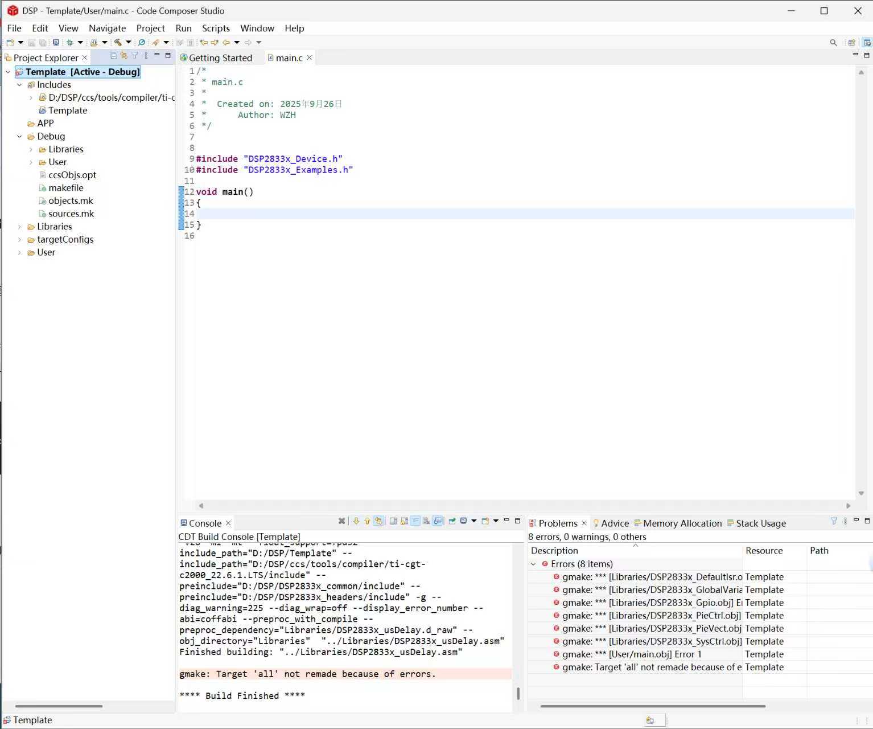873x729 pixels.
Task: Click the Resource column header
Action: [774, 551]
